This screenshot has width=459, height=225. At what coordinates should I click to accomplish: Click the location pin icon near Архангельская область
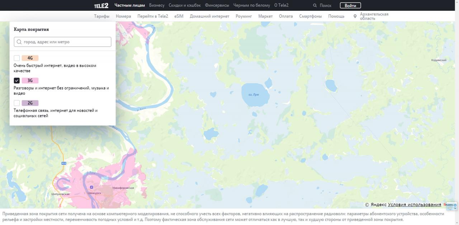coord(355,16)
